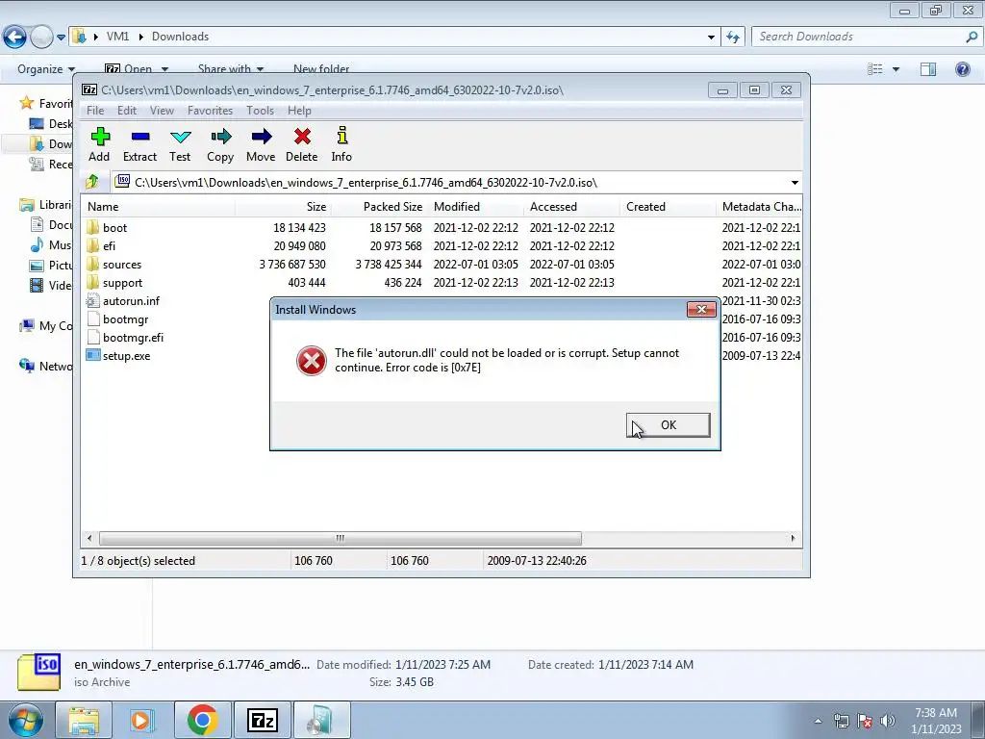Image resolution: width=985 pixels, height=739 pixels.
Task: Select the setup.exe file
Action: [118, 356]
